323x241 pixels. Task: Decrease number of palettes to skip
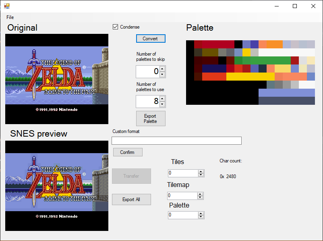[162, 75]
